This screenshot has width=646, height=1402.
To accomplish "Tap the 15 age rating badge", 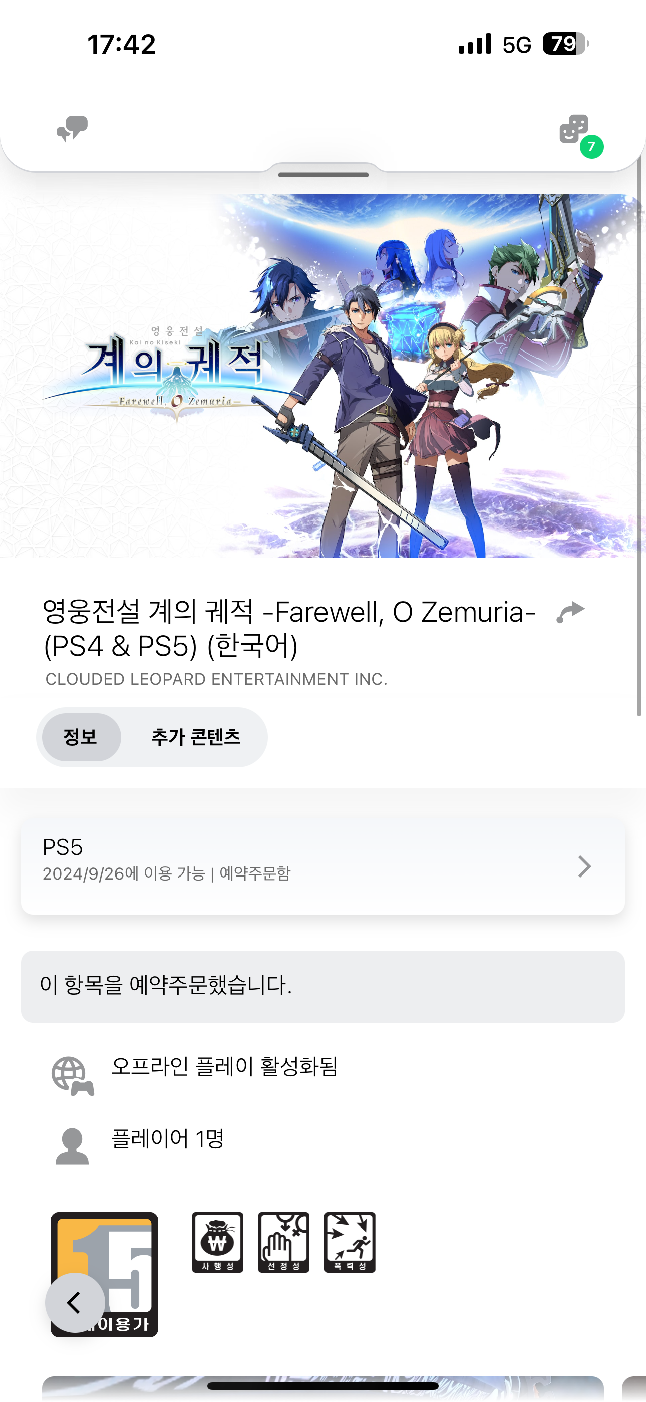I will pyautogui.click(x=104, y=1274).
